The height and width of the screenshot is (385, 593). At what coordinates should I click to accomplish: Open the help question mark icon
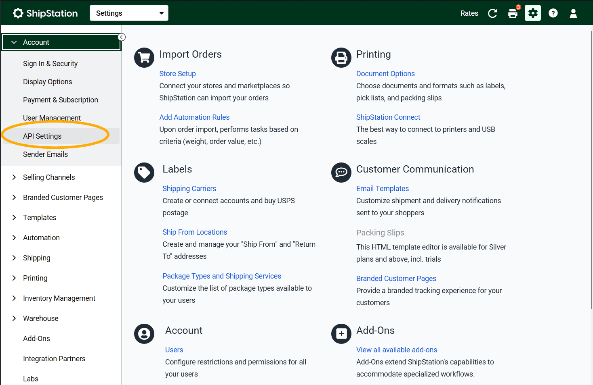tap(553, 13)
